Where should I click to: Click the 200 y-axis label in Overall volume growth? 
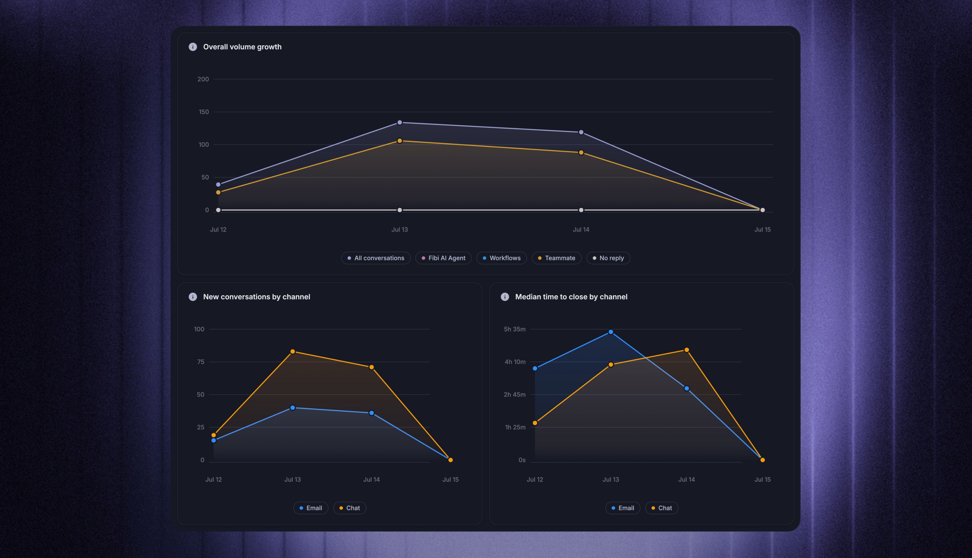(x=203, y=79)
